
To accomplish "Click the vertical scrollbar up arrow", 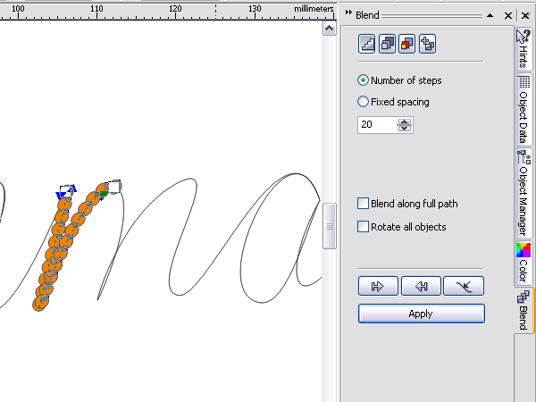I will click(329, 29).
